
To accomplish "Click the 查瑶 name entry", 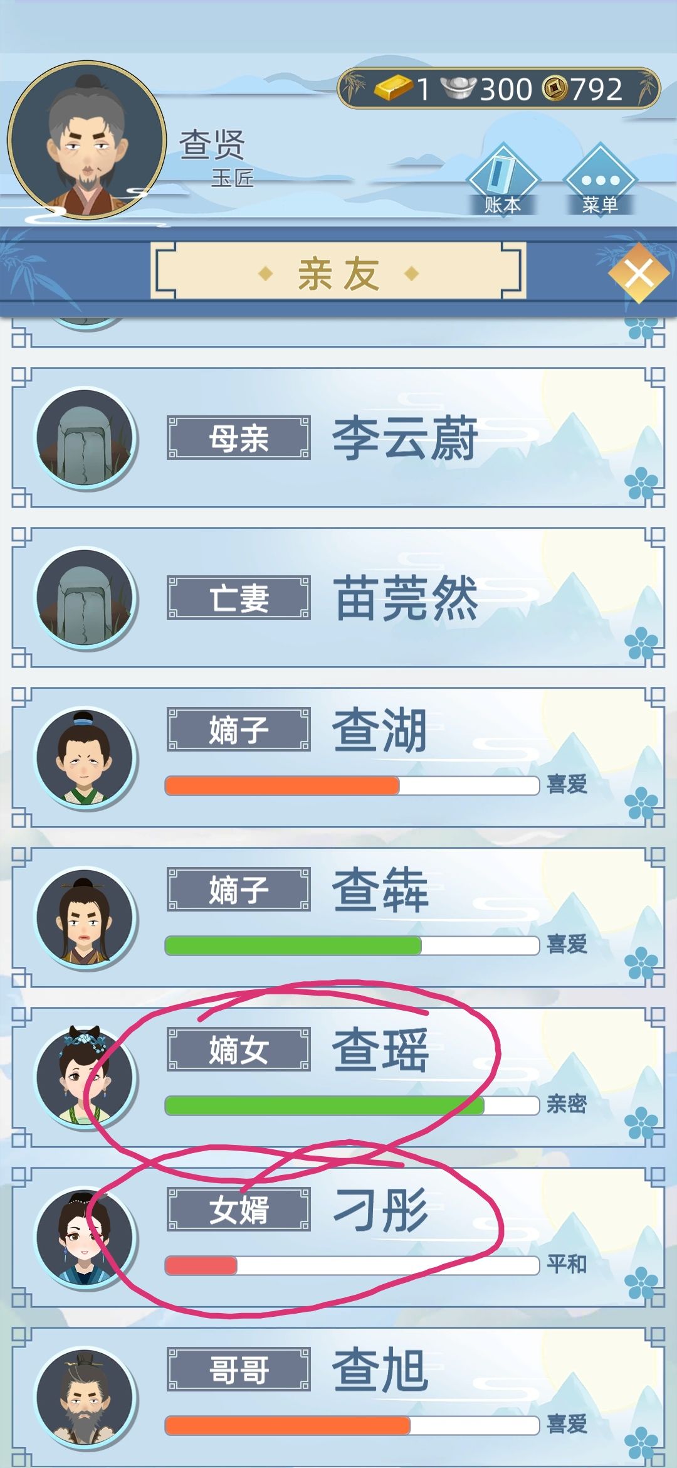I will tap(380, 1050).
